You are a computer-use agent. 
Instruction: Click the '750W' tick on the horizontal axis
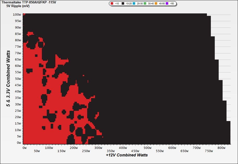pyautogui.click(x=209, y=151)
